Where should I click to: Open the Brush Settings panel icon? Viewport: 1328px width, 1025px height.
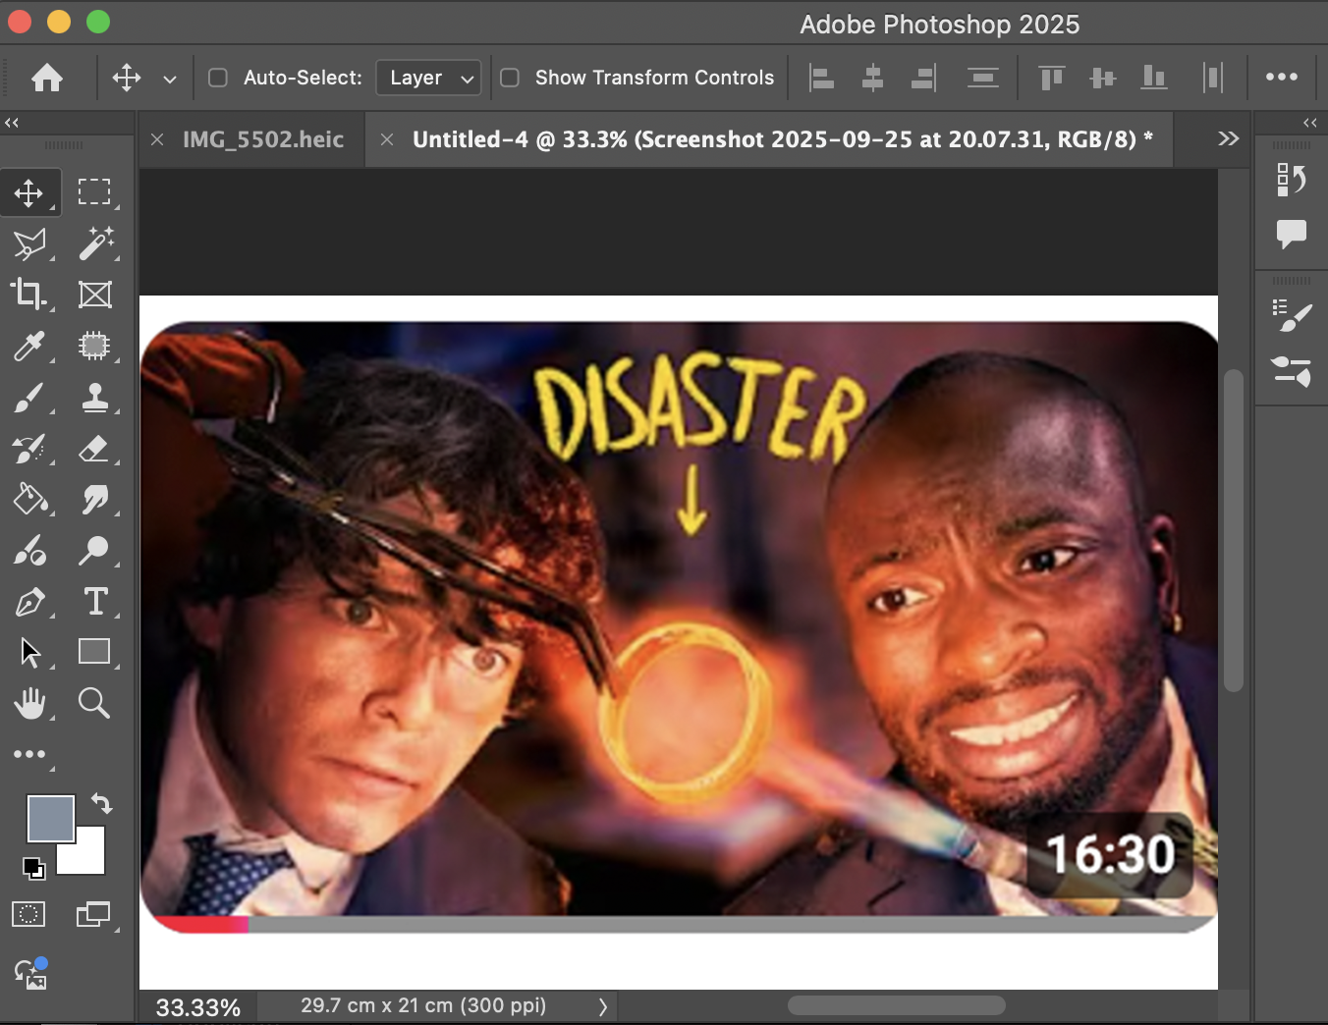click(1291, 315)
